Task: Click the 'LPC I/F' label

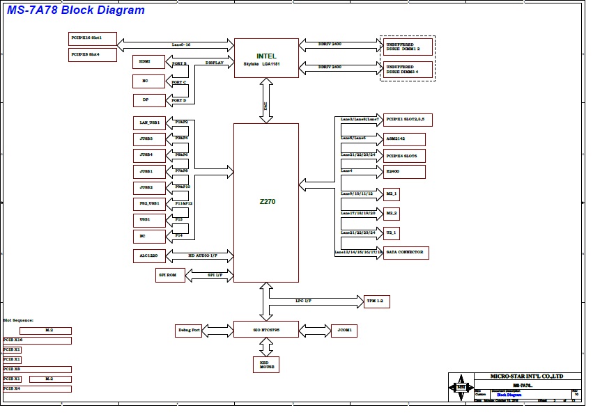Action: click(x=303, y=301)
